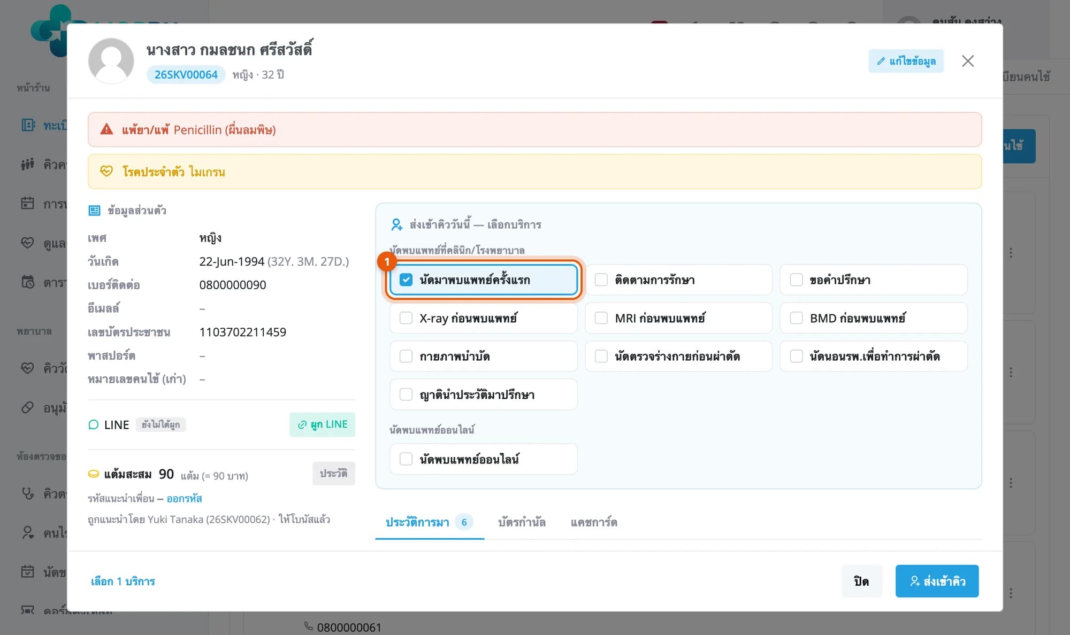Screen dimensions: 1070x635
Task: Click patient ID badge 26SKV00064
Action: coord(186,74)
